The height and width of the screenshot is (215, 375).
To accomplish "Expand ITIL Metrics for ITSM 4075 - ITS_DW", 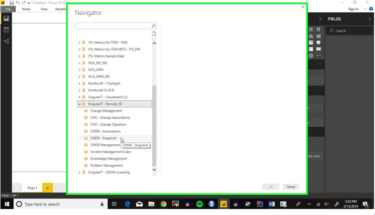I will coord(80,49).
